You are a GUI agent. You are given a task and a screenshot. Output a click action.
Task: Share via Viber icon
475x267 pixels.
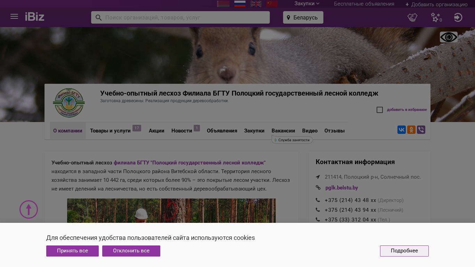(421, 130)
